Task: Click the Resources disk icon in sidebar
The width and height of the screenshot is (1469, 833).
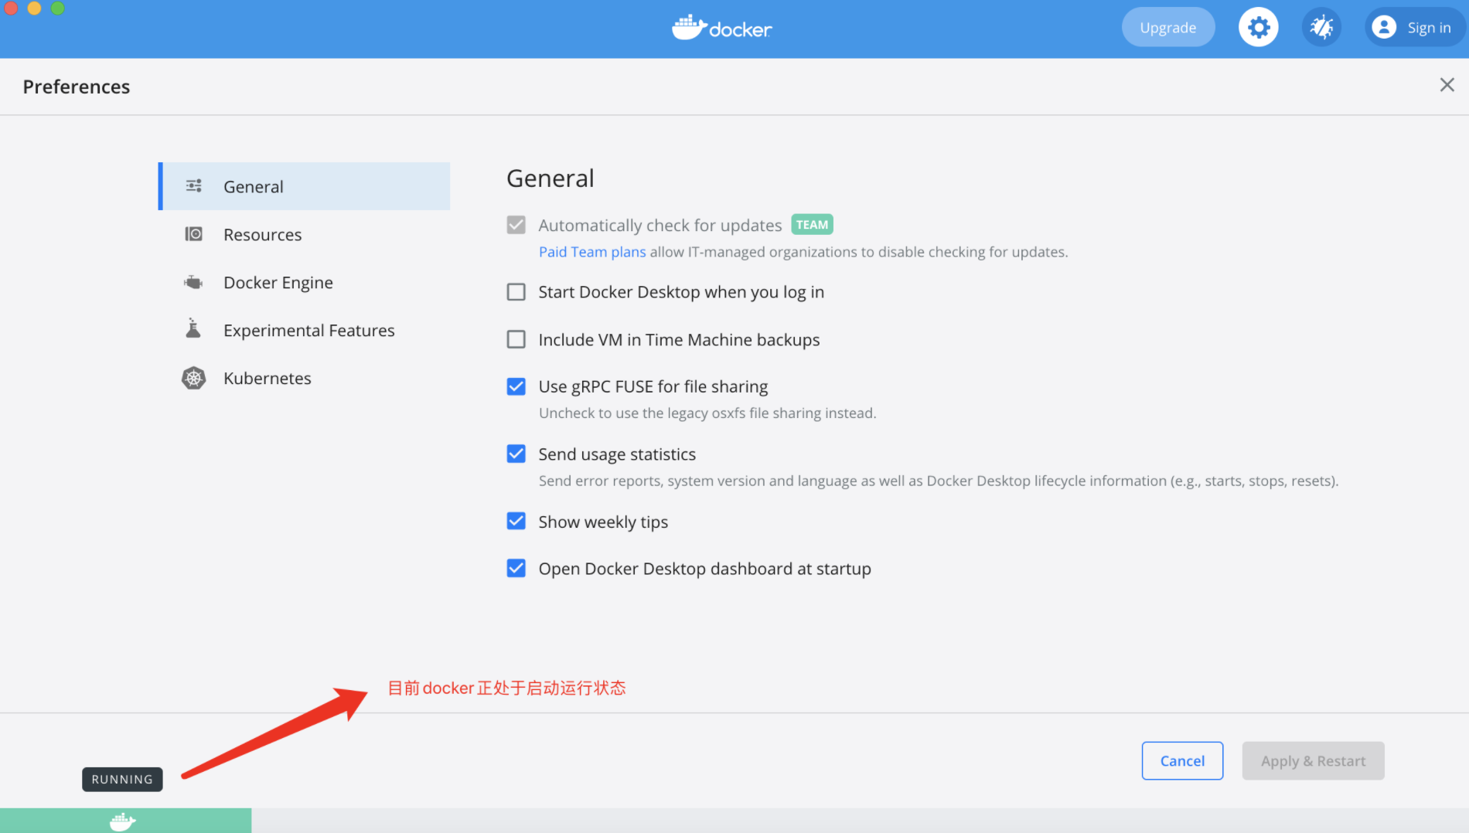Action: pos(194,234)
